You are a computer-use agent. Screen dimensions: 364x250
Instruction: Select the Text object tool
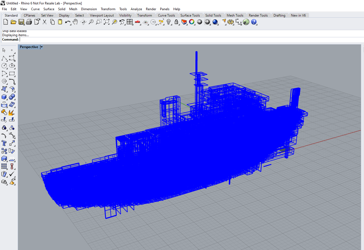tap(4, 143)
